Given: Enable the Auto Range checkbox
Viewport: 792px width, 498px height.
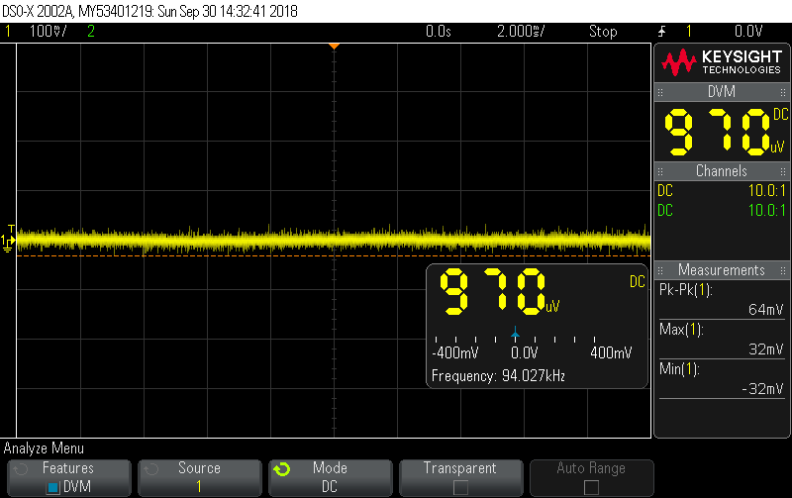Looking at the screenshot, I should click(591, 487).
